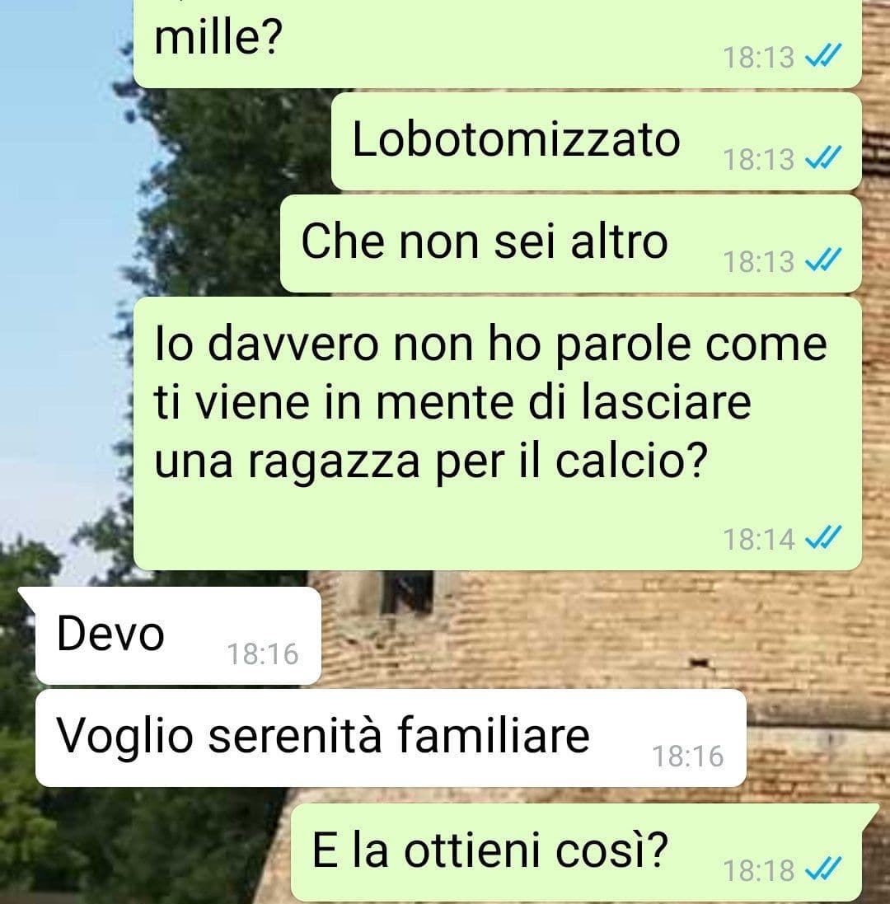This screenshot has height=904, width=890.
Task: Tap the 'Che non sei altro' message
Action: click(x=570, y=243)
